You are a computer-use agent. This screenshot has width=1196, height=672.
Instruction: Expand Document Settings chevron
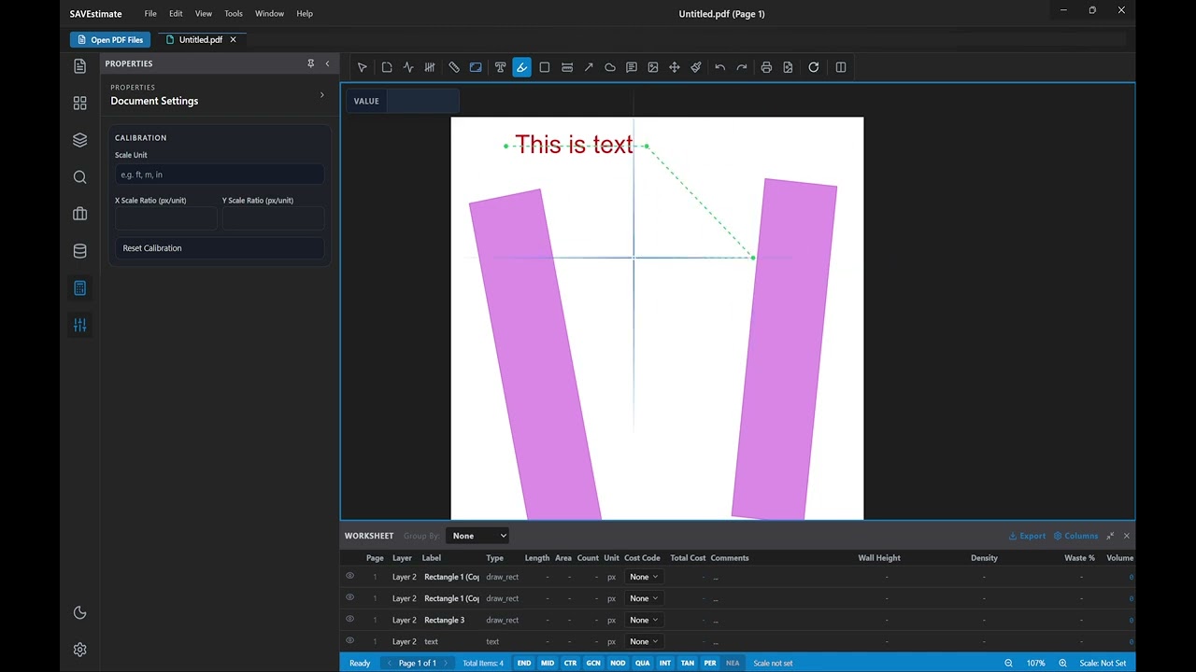(x=322, y=94)
